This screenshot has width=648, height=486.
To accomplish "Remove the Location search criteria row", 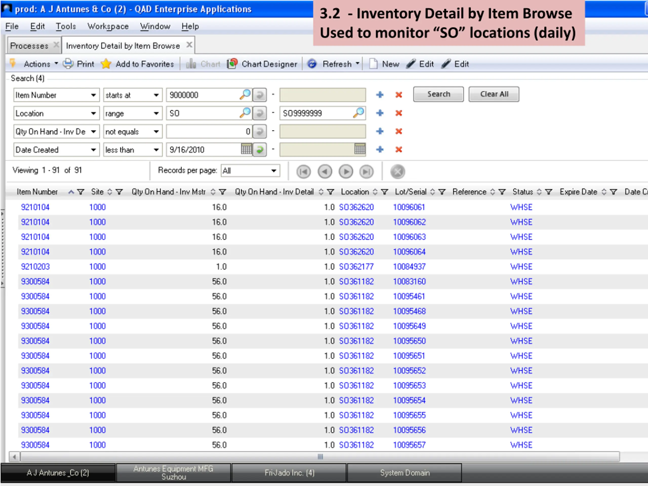I will [x=398, y=113].
